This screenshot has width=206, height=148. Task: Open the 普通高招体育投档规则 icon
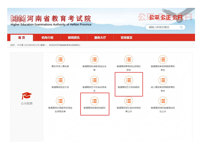coord(94,101)
